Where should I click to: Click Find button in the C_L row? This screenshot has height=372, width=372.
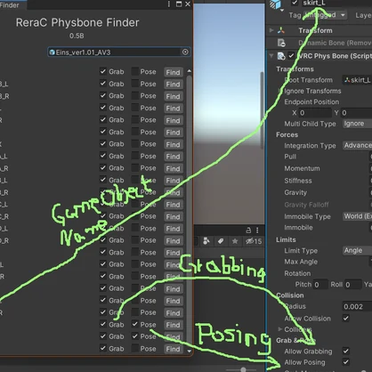click(173, 205)
